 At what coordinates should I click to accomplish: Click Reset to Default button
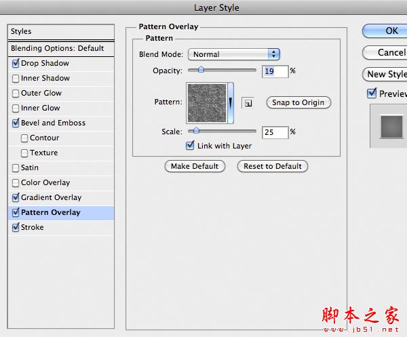click(273, 166)
